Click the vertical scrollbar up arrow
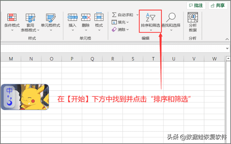Image resolution: width=231 pixels, height=144 pixels. point(228,59)
